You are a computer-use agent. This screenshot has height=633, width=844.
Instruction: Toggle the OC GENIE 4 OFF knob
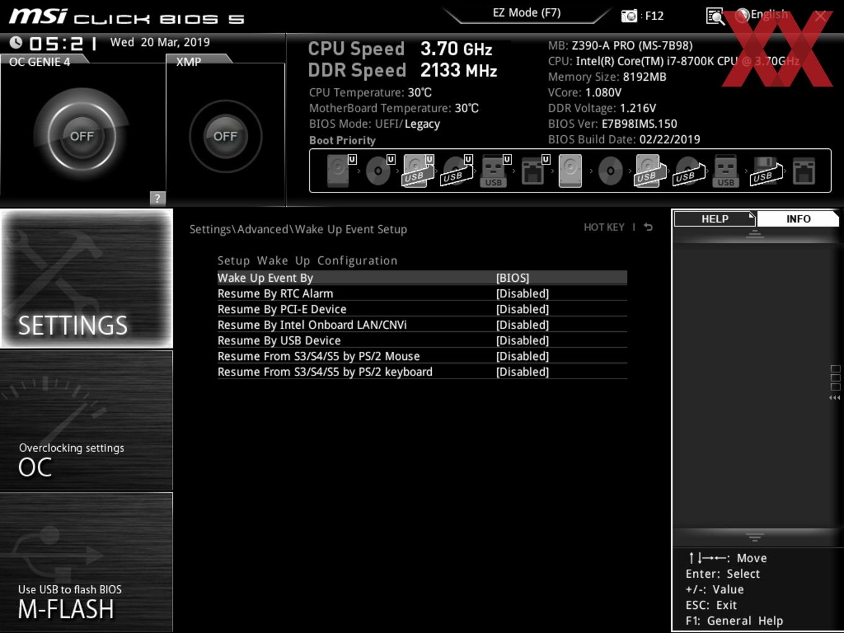coord(81,136)
